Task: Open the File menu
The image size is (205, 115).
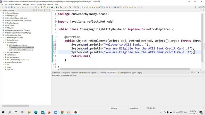Action: 2,4
